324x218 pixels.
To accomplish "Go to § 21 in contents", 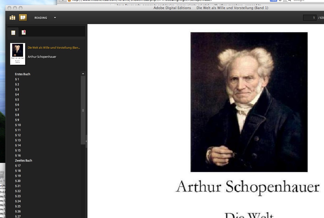I will pyautogui.click(x=18, y=186).
